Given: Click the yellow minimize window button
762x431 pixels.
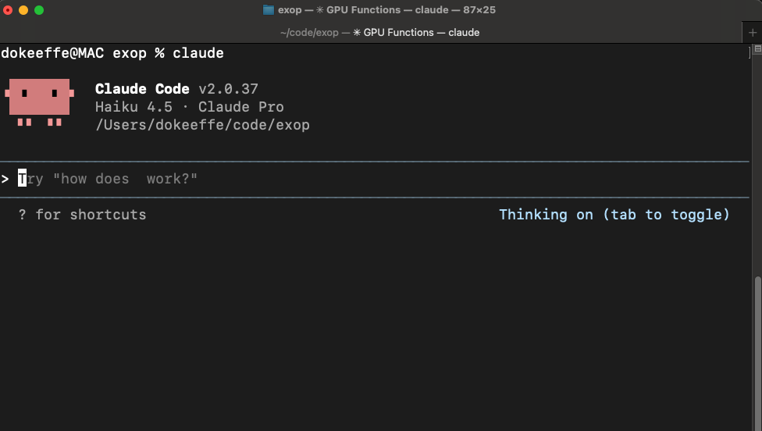Looking at the screenshot, I should point(23,10).
